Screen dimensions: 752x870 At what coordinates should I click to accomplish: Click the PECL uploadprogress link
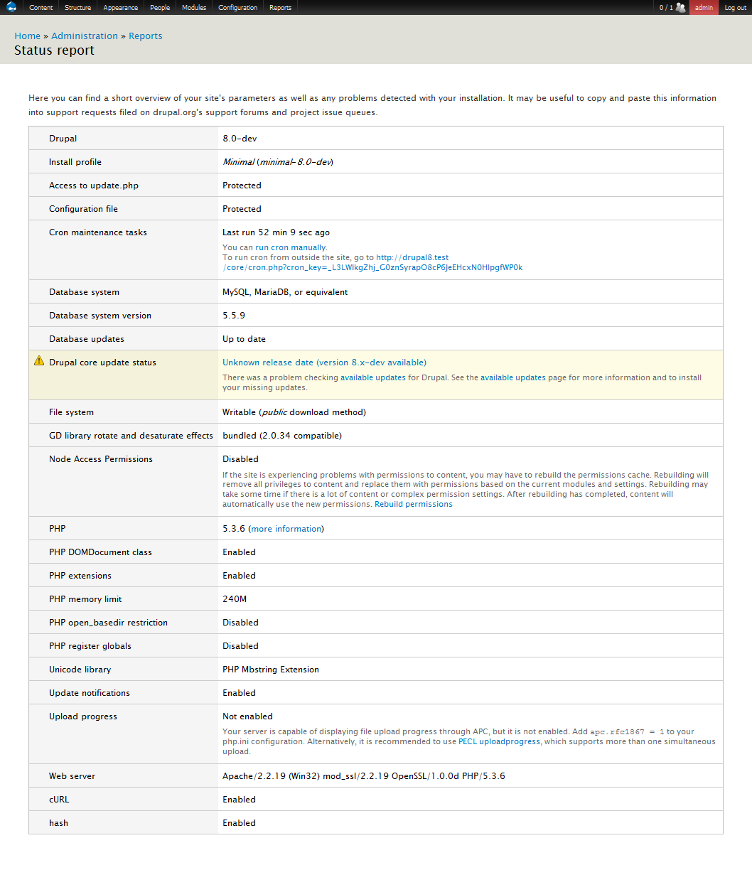pos(499,741)
